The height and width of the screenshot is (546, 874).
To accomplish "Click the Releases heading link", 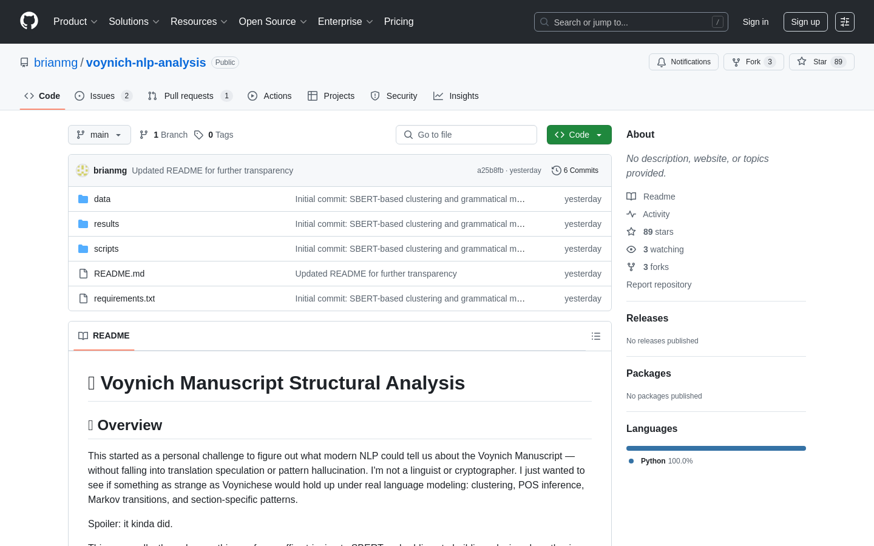I will pos(647,318).
